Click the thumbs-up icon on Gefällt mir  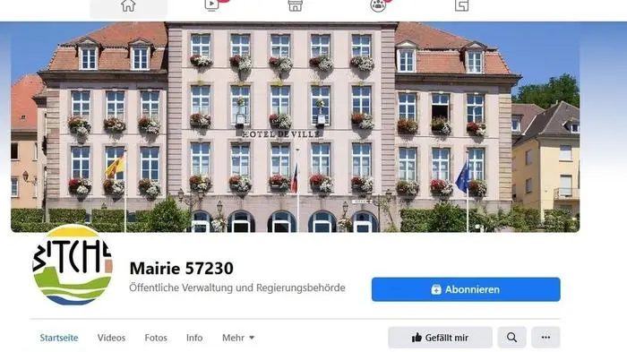(x=417, y=338)
